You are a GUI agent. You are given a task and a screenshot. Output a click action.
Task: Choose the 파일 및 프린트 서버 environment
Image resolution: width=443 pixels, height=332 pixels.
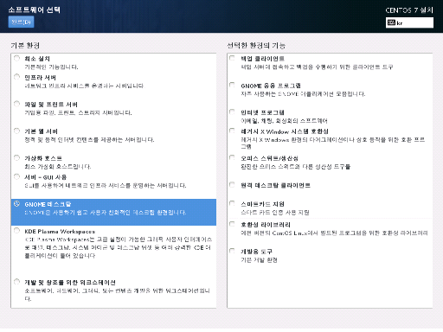click(x=16, y=104)
